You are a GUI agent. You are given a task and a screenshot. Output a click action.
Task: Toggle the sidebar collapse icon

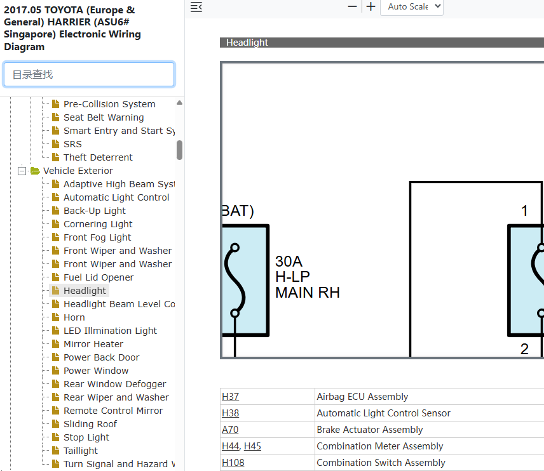coord(196,7)
